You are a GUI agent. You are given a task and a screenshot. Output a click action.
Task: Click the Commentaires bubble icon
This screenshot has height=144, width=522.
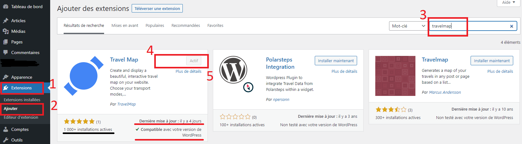pyautogui.click(x=6, y=52)
